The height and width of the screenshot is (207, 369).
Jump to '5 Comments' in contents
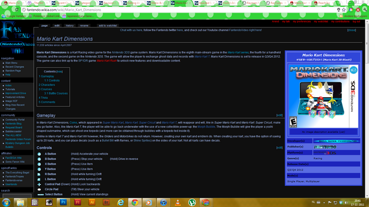(x=47, y=102)
